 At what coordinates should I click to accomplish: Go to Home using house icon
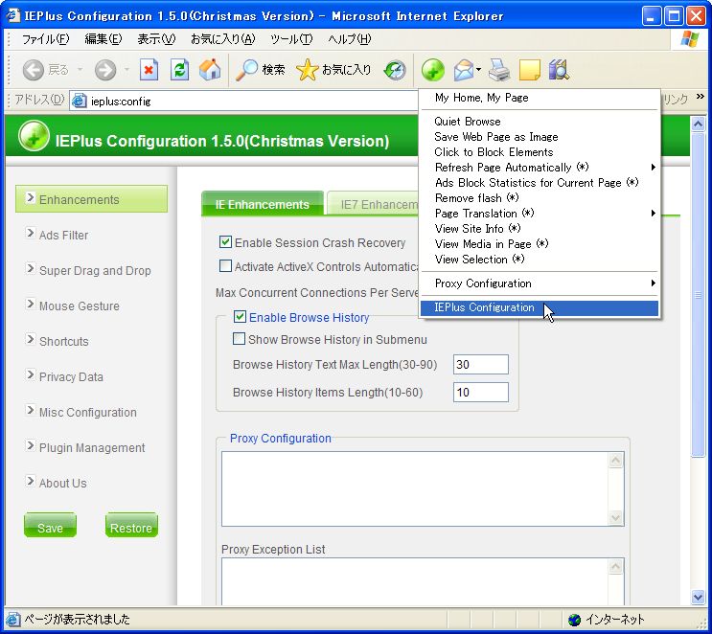click(210, 70)
